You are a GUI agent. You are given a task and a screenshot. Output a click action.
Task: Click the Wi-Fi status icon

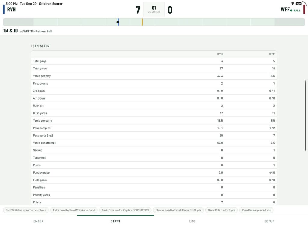click(x=292, y=4)
